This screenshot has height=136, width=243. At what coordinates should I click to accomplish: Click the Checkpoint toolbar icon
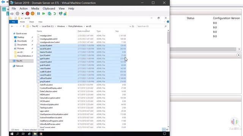49,14
